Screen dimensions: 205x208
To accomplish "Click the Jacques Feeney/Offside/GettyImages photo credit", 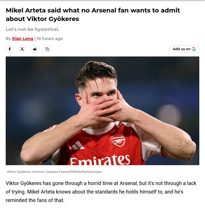I will 74,172.
